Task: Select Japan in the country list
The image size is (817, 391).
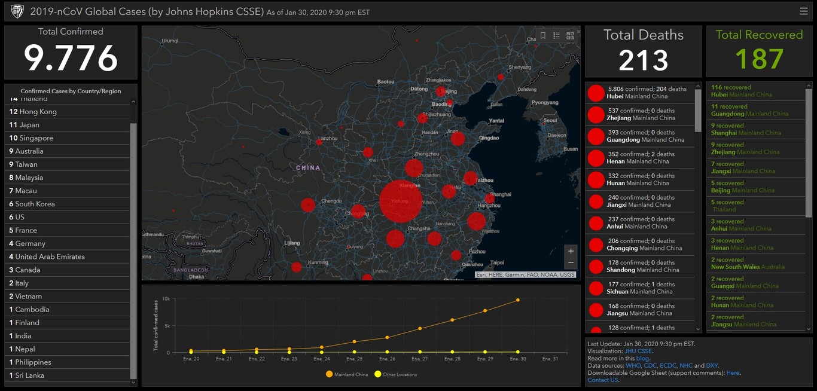Action: click(x=67, y=125)
